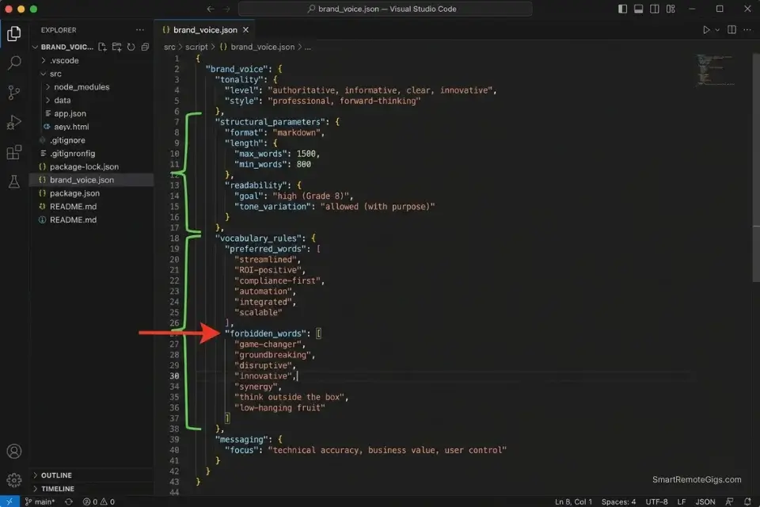Click the src breadcrumb segment
Screen dimensions: 760x507
(x=169, y=47)
